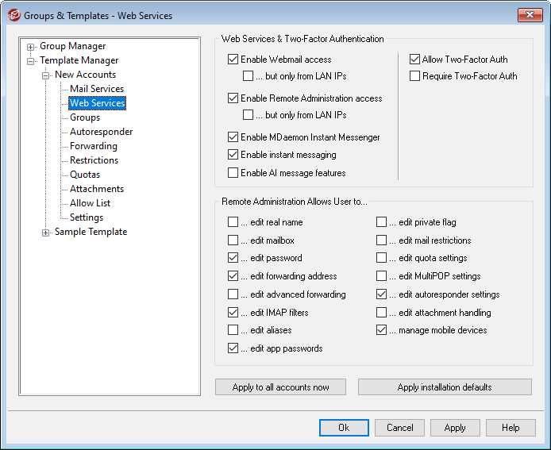Click the Ok button
This screenshot has width=551, height=450.
(344, 428)
